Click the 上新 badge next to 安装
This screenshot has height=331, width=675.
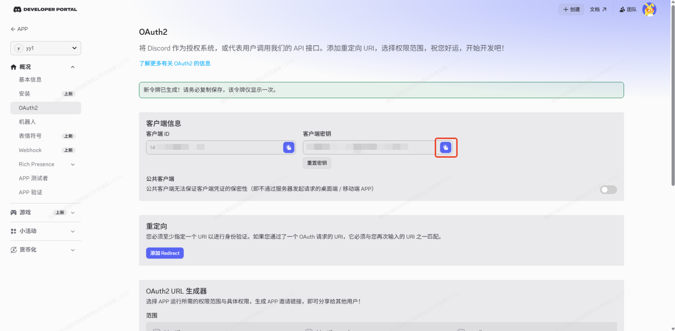(69, 94)
